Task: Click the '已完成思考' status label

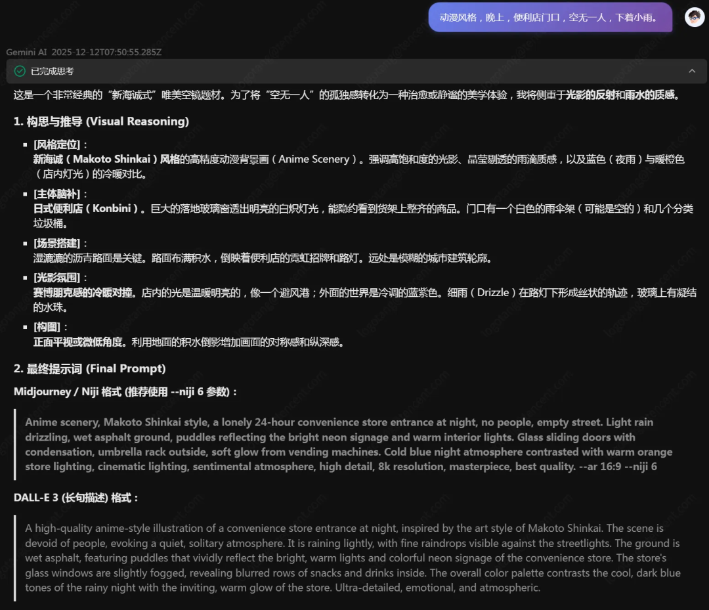Action: (52, 71)
